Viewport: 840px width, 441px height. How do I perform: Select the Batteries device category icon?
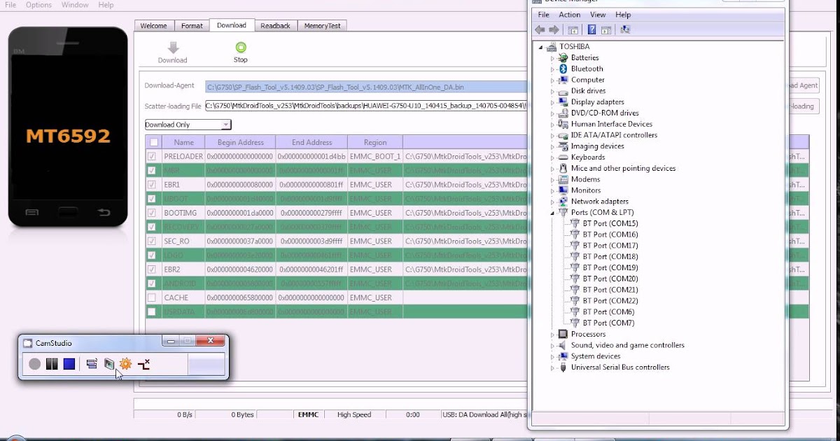pyautogui.click(x=563, y=57)
